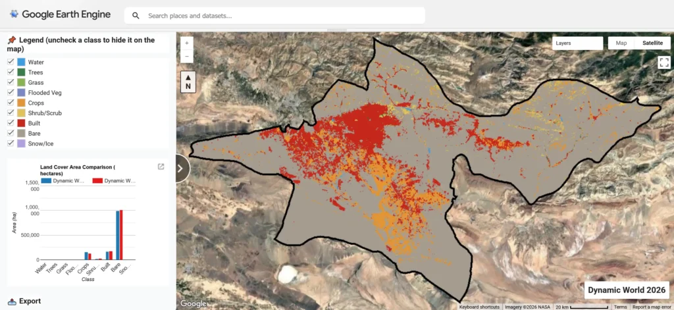Click the Built red color swatch
The width and height of the screenshot is (674, 310).
click(21, 123)
